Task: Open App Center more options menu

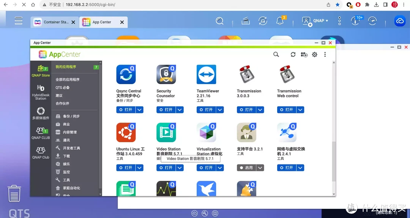Action: point(325,54)
